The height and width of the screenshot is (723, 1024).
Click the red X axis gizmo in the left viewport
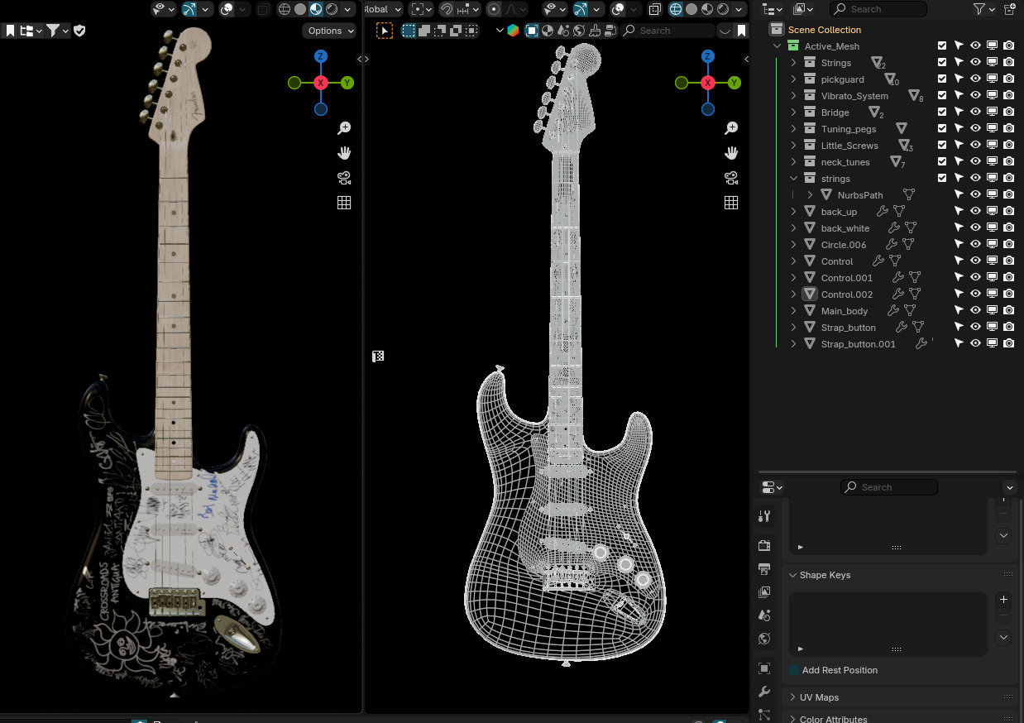(321, 83)
